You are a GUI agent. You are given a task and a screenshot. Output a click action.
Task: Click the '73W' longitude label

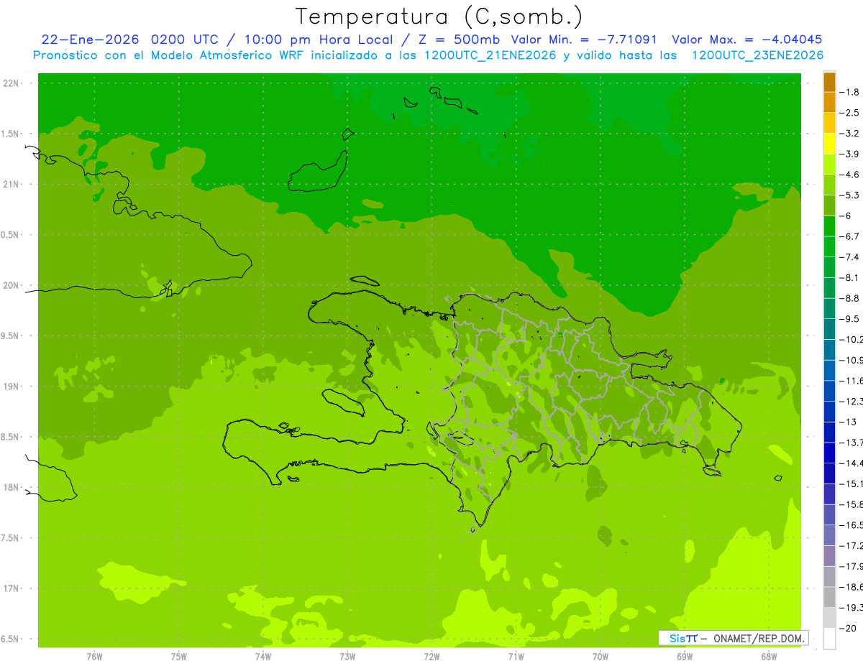click(x=347, y=656)
